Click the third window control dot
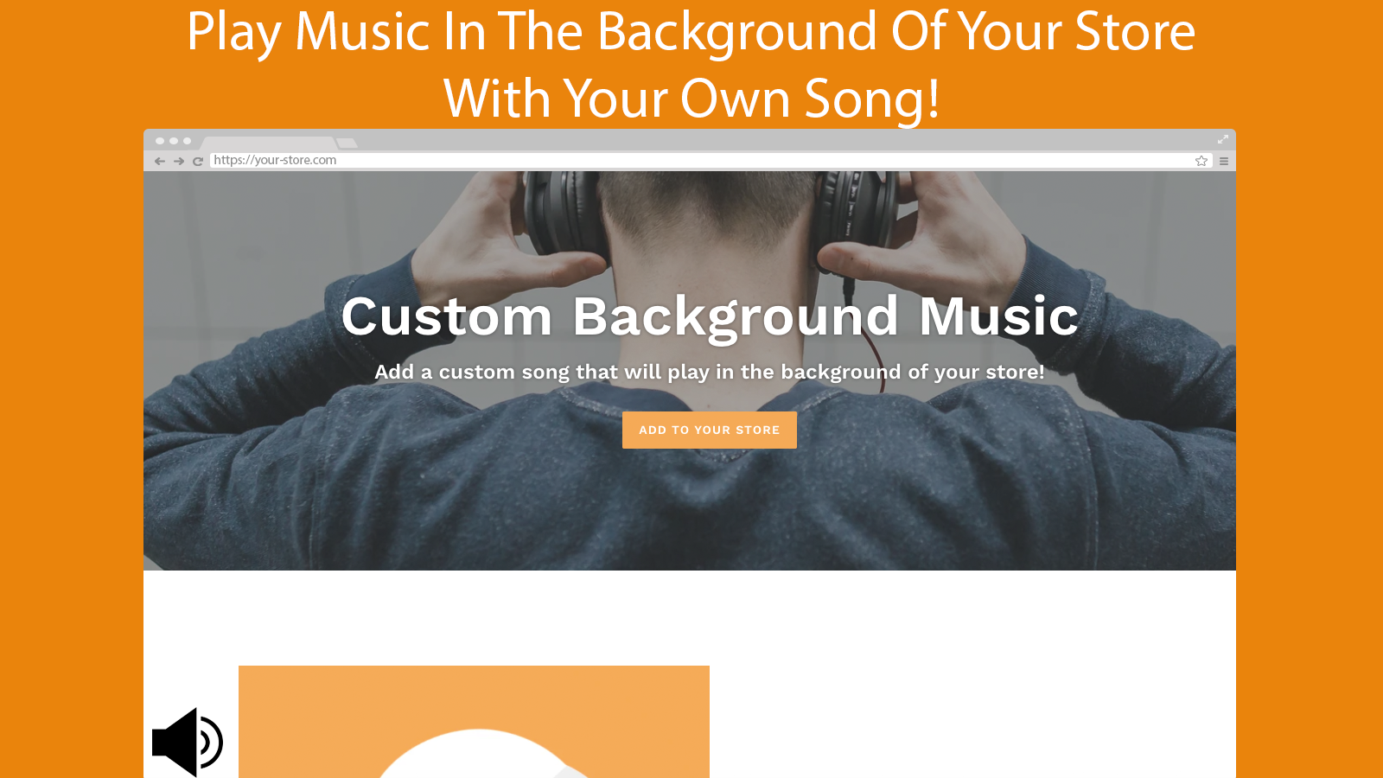 [x=187, y=141]
